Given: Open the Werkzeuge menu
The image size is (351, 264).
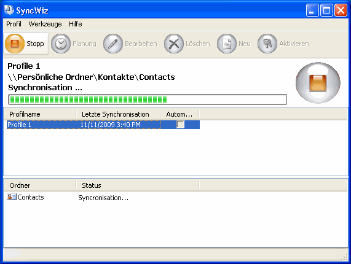Looking at the screenshot, I should pos(45,24).
